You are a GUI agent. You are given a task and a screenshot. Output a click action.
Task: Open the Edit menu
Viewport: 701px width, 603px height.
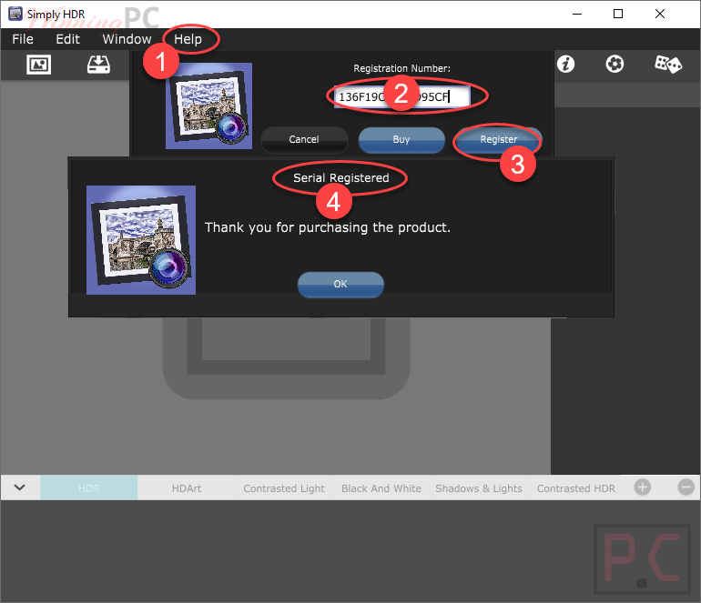point(67,39)
